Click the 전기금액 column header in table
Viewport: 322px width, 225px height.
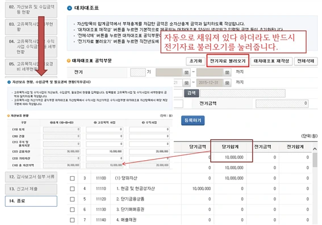pos(262,147)
